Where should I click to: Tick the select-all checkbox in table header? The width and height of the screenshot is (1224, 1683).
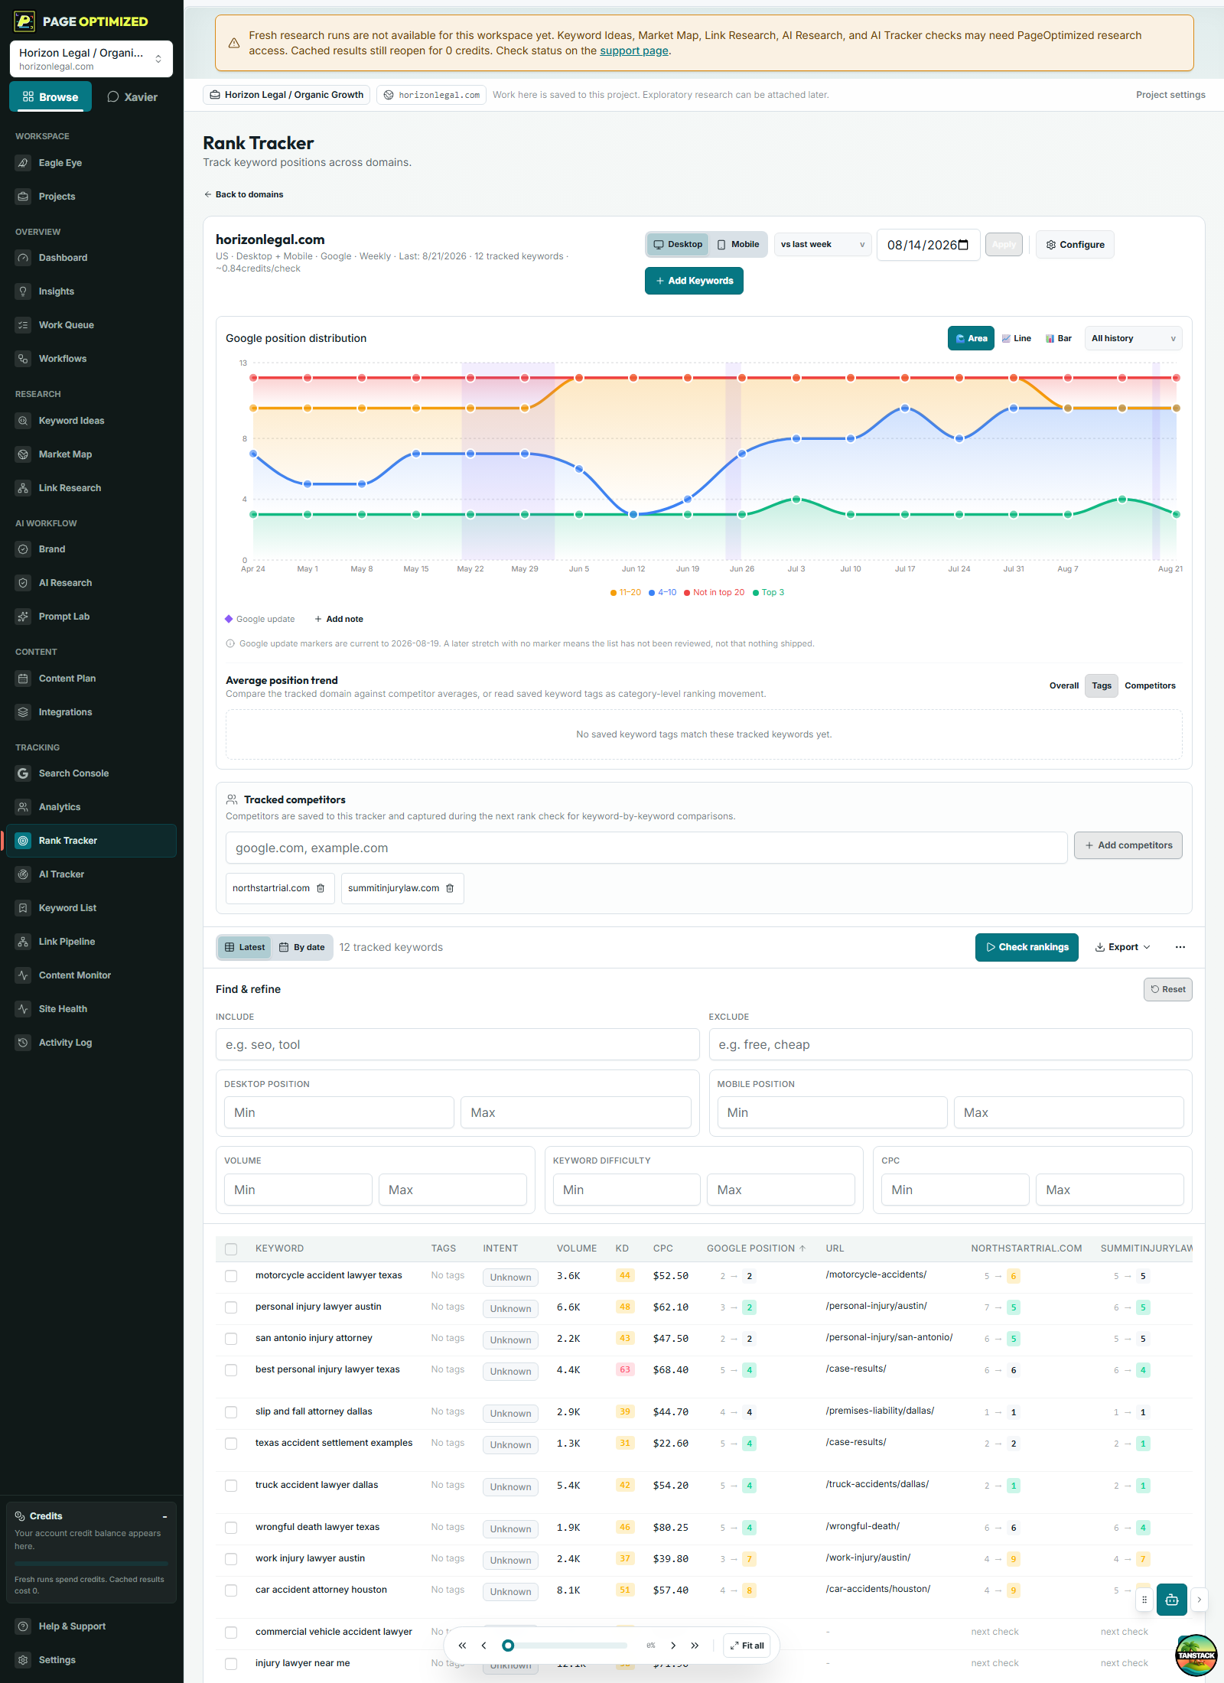[x=231, y=1249]
